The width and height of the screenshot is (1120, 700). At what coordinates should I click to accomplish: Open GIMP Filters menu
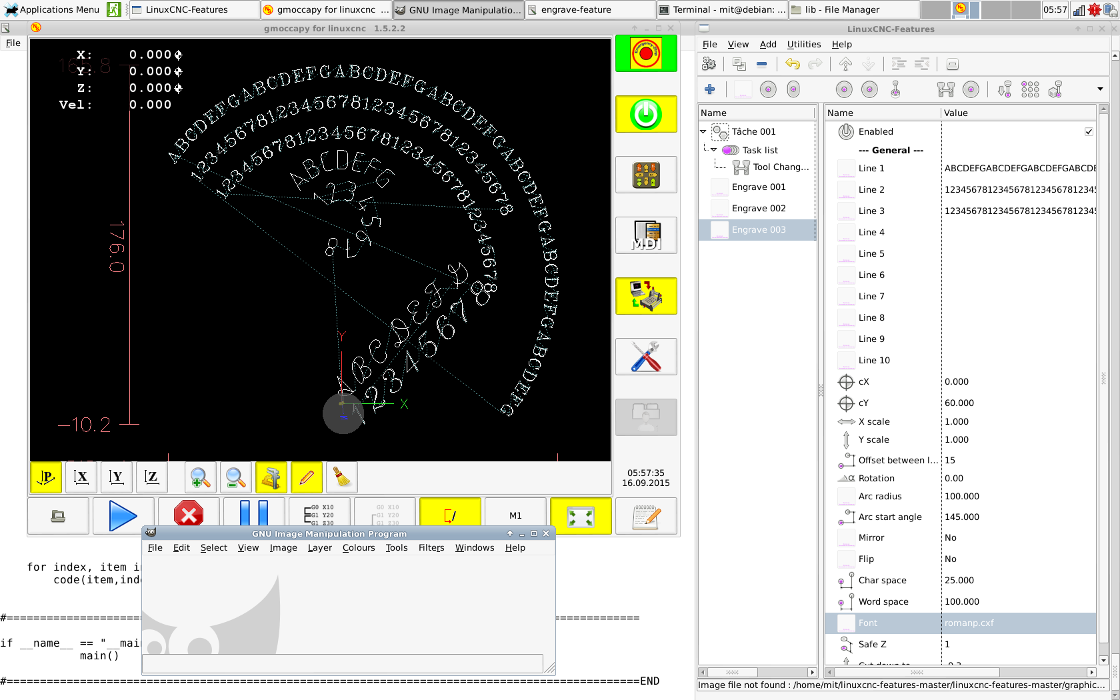431,548
